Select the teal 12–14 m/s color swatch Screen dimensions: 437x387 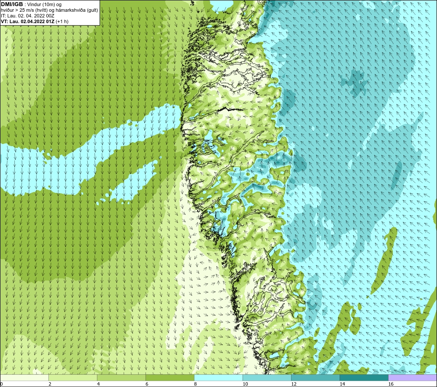pos(316,377)
